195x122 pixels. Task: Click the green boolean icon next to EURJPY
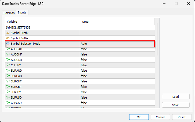click(x=8, y=92)
